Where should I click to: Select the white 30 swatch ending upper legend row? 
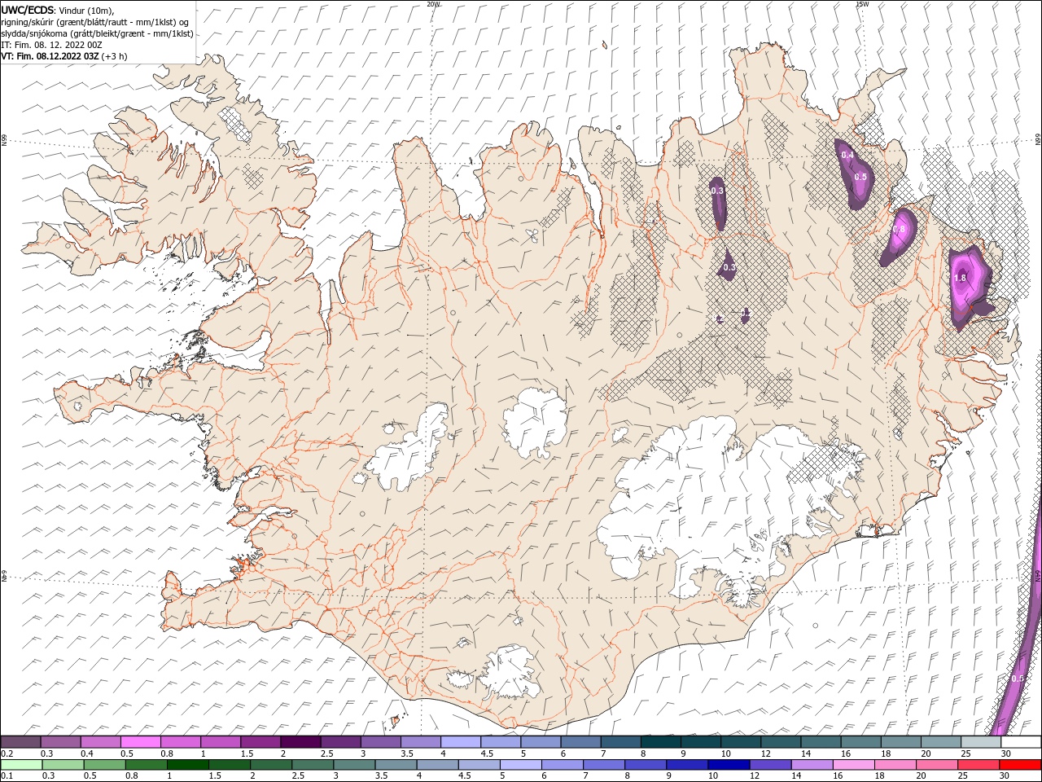(1021, 742)
